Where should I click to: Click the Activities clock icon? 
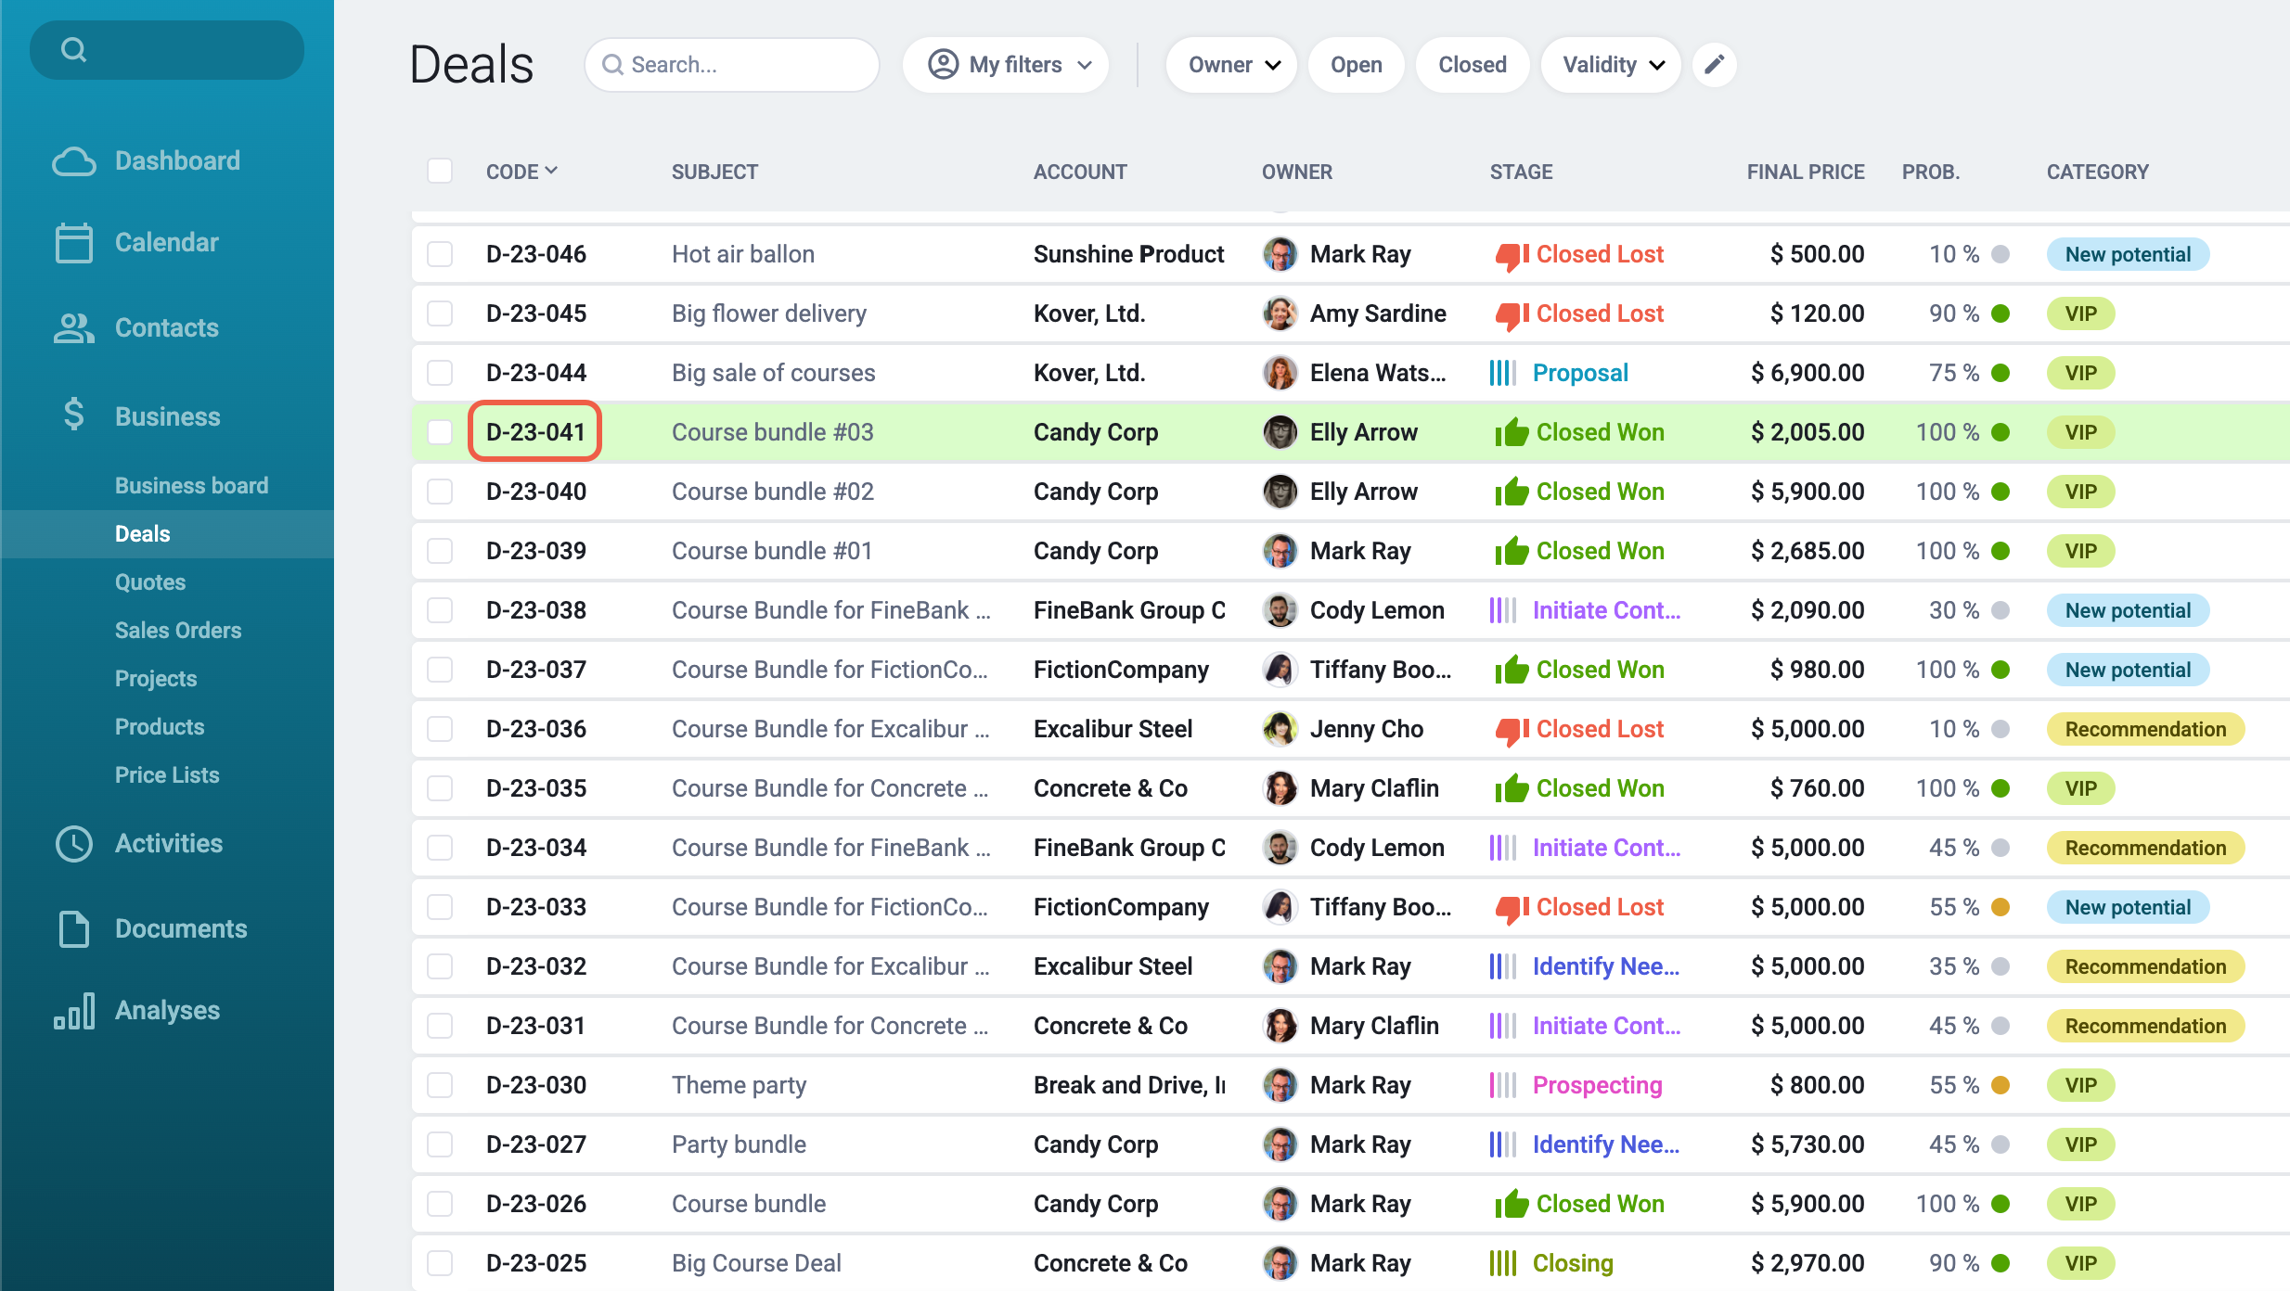(73, 844)
